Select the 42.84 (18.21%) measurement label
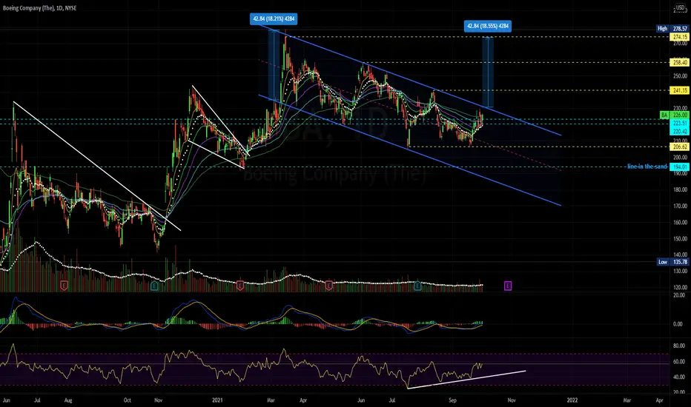 pyautogui.click(x=274, y=19)
